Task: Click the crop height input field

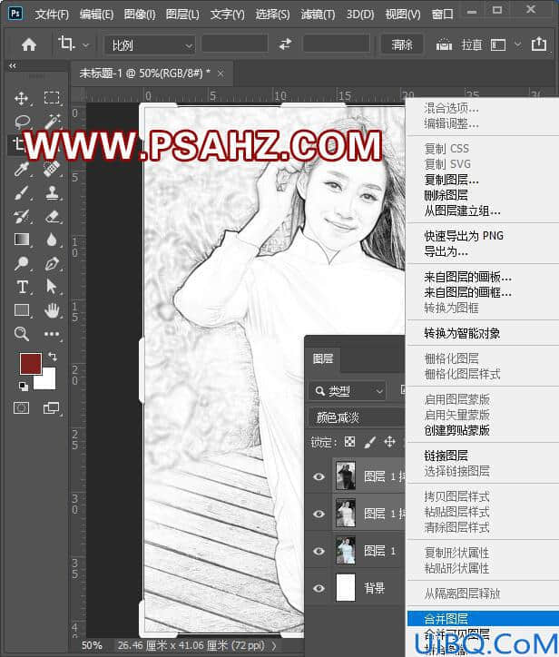Action: (336, 44)
